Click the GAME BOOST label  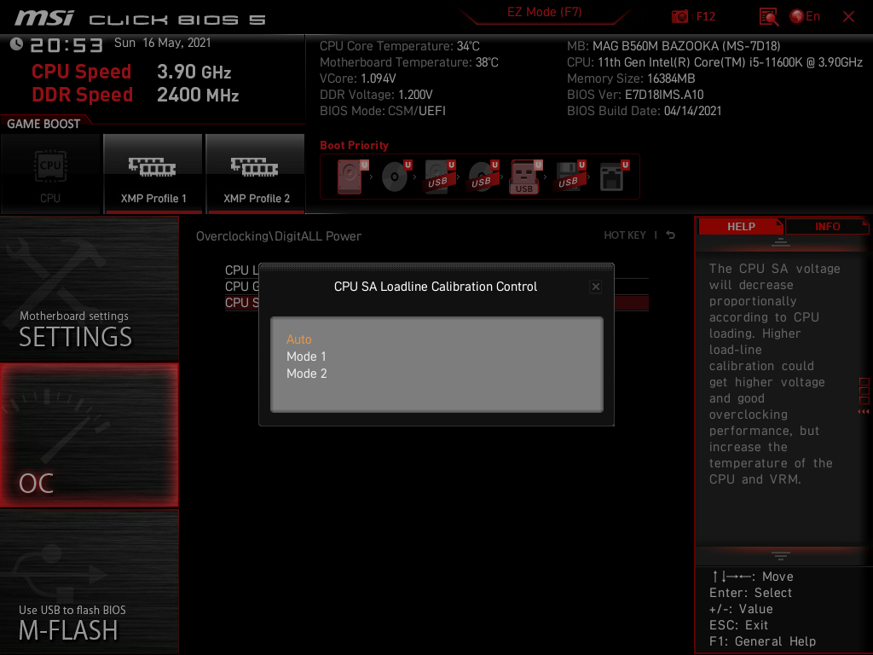[x=43, y=125]
